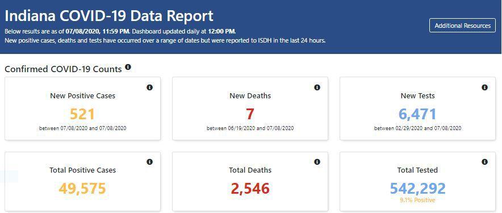Open info icon on New Positive Cases card
Screen dimensions: 502x213
tap(149, 87)
